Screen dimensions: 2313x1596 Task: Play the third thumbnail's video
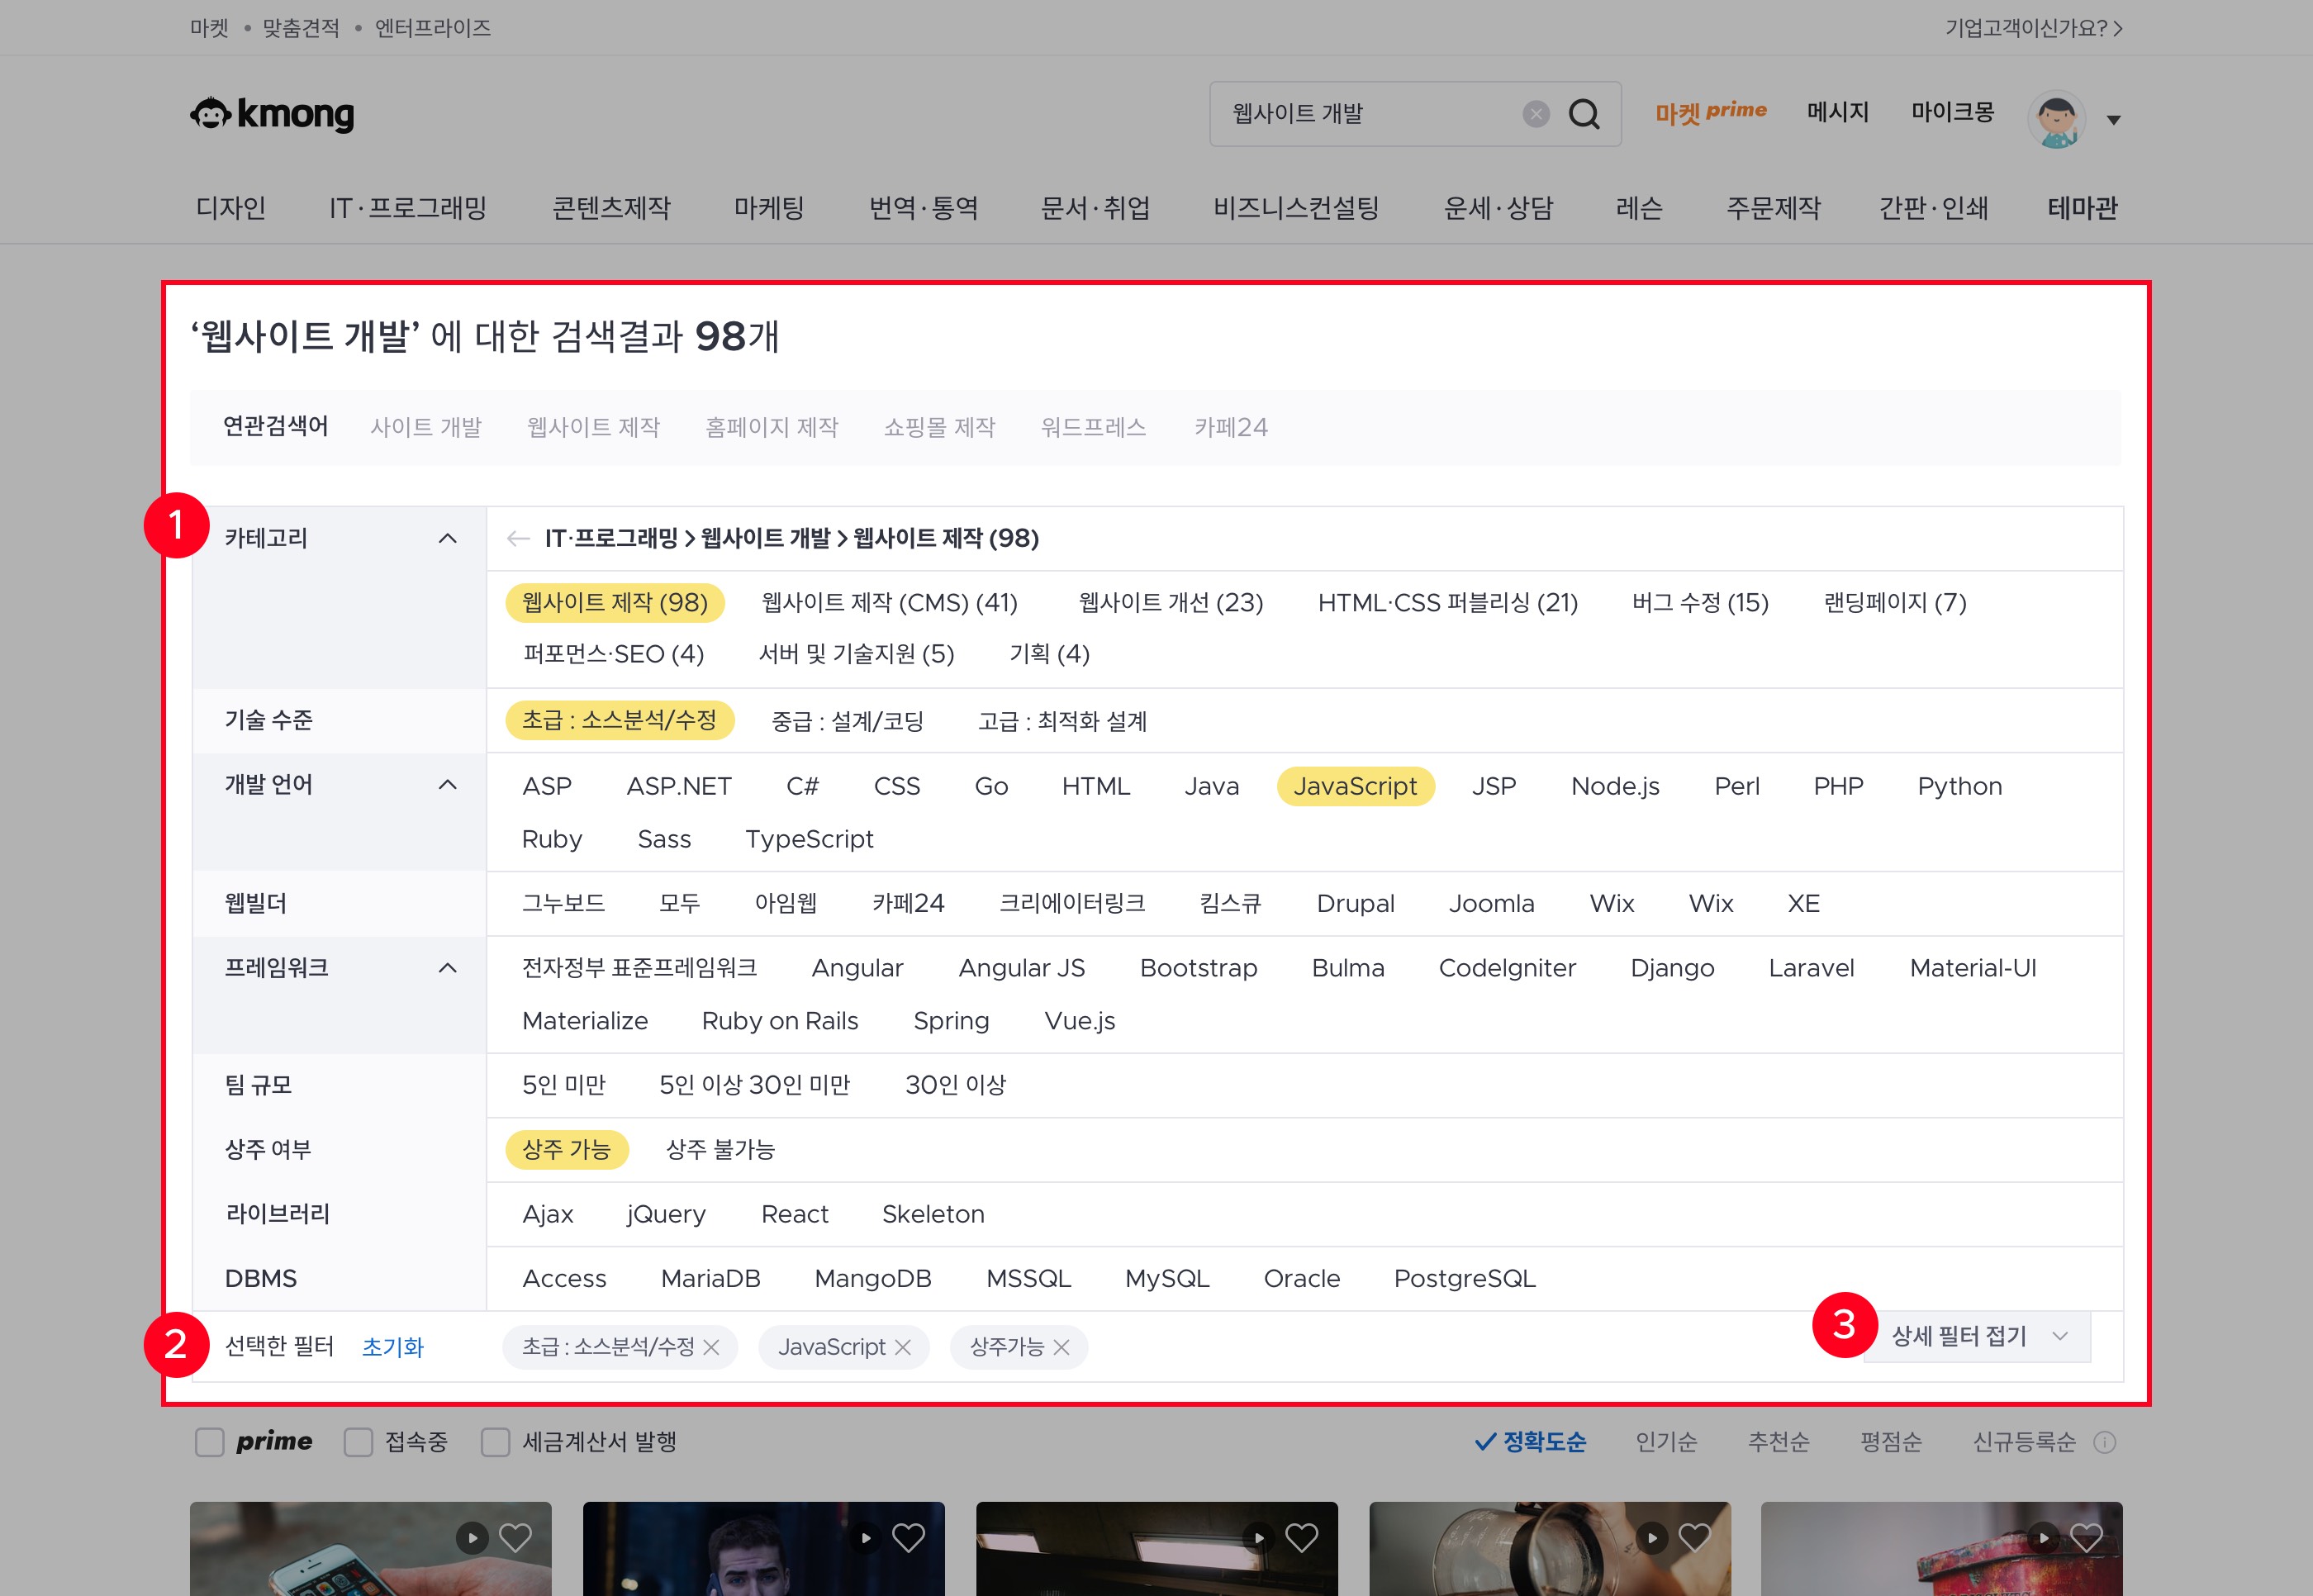click(x=1259, y=1537)
